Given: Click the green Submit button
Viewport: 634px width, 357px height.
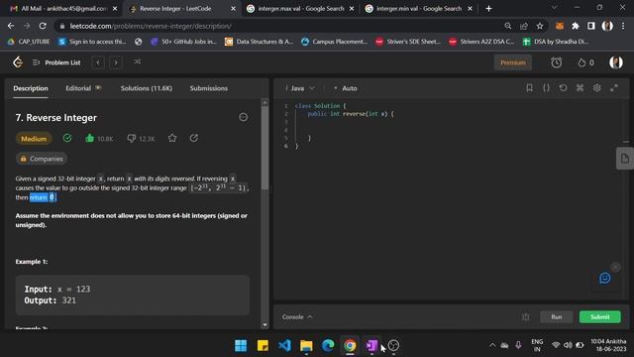Looking at the screenshot, I should pos(600,317).
